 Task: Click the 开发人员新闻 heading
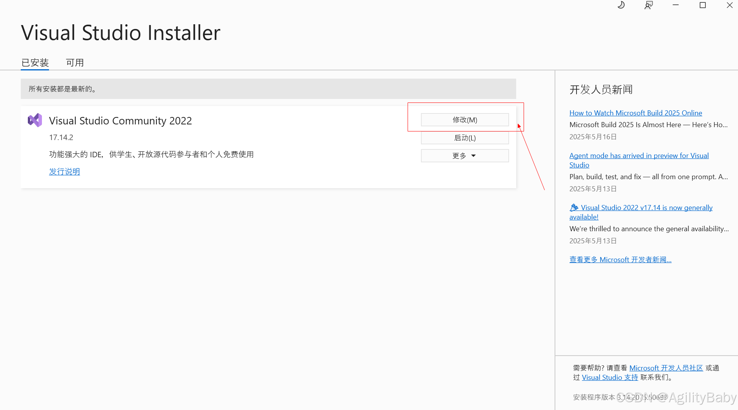(601, 90)
